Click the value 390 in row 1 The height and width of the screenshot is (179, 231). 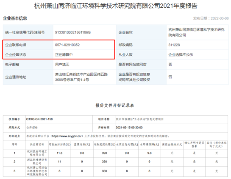point(104,153)
